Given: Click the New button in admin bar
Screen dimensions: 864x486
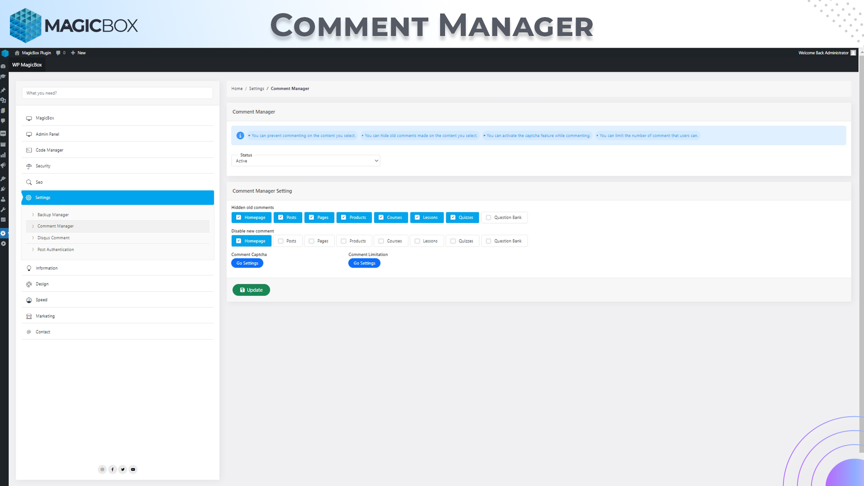Looking at the screenshot, I should [78, 53].
